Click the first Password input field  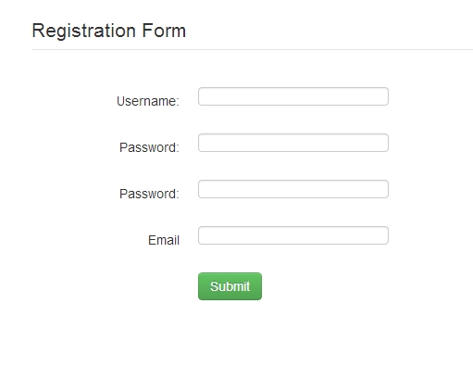tap(293, 143)
